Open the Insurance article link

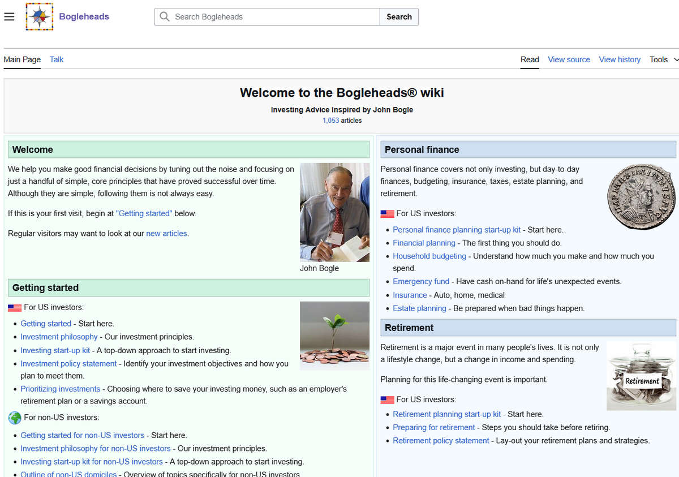[x=410, y=295]
